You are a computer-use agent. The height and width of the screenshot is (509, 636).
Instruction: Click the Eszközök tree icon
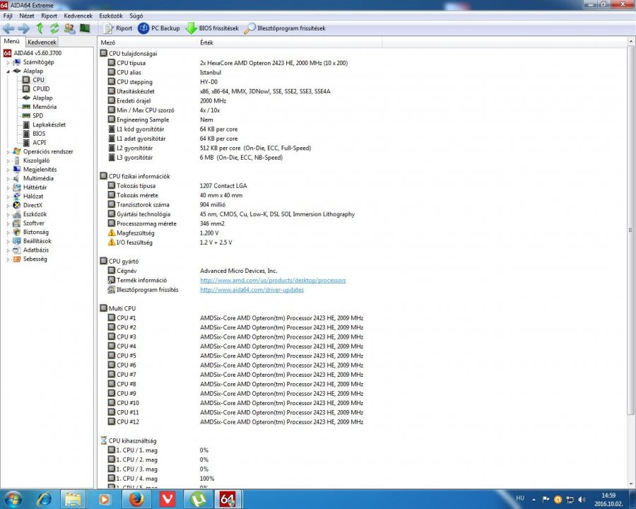(x=17, y=214)
